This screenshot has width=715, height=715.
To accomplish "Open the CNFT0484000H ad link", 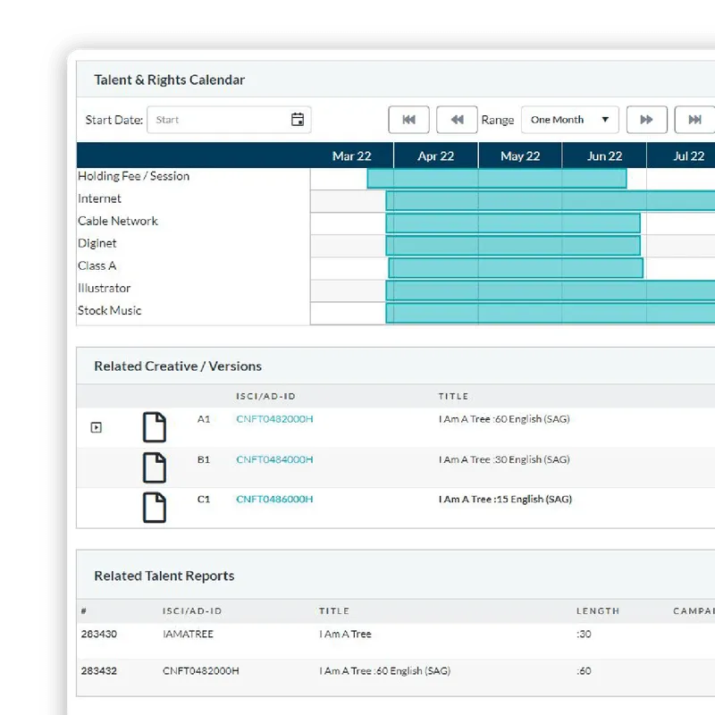I will 273,459.
